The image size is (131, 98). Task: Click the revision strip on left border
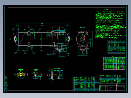[6, 83]
